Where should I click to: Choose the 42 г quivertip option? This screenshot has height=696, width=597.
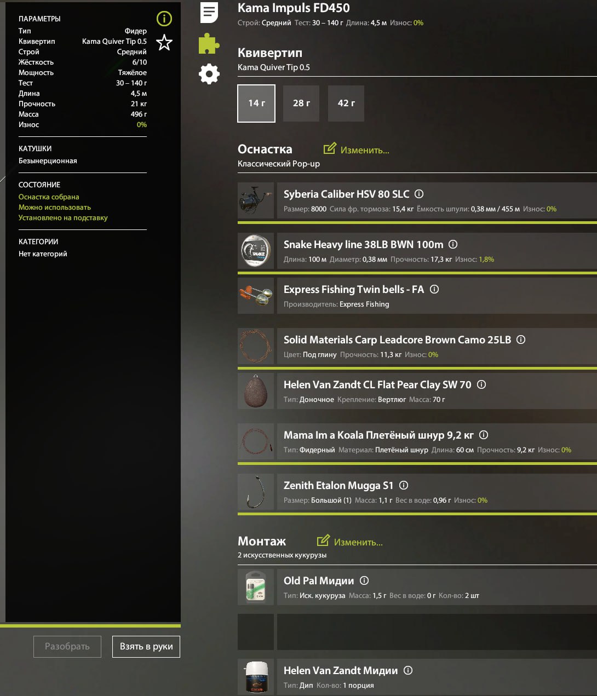[x=346, y=103]
